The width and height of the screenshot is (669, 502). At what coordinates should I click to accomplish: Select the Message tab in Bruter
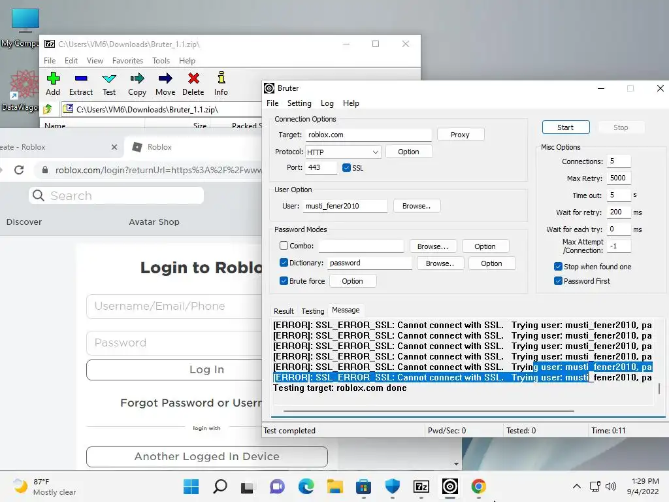click(x=346, y=310)
